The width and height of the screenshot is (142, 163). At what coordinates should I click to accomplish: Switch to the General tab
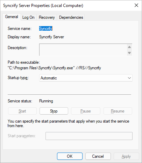12,17
